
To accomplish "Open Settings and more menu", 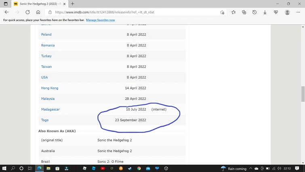I will (298, 12).
